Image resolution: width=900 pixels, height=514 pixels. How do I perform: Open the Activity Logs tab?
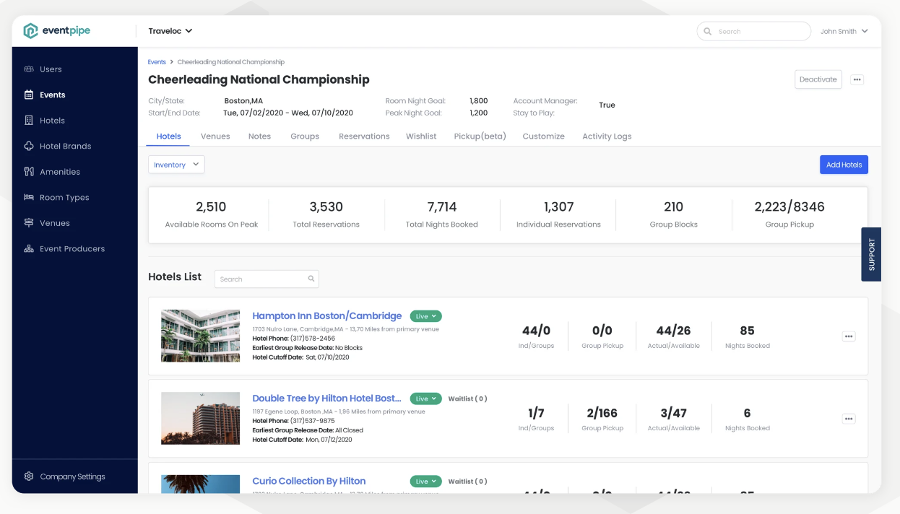[607, 136]
